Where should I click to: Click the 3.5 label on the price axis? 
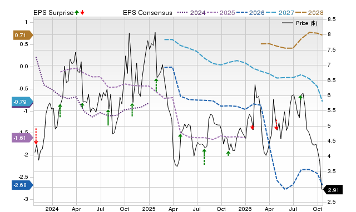pyautogui.click(x=332, y=171)
